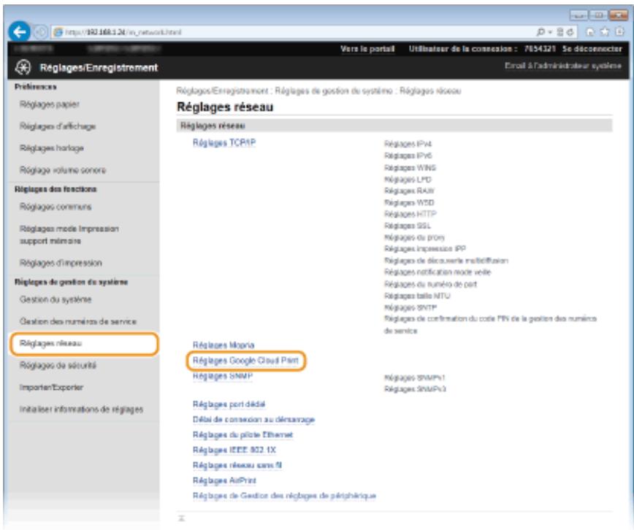
Task: Click the Réglages du proxy text
Action: [x=414, y=237]
